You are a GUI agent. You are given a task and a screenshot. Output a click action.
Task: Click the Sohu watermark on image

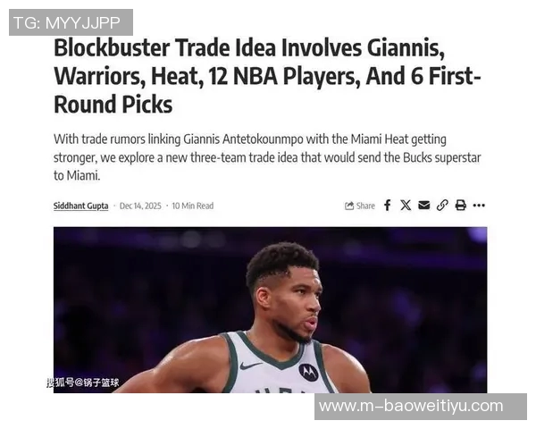83,383
